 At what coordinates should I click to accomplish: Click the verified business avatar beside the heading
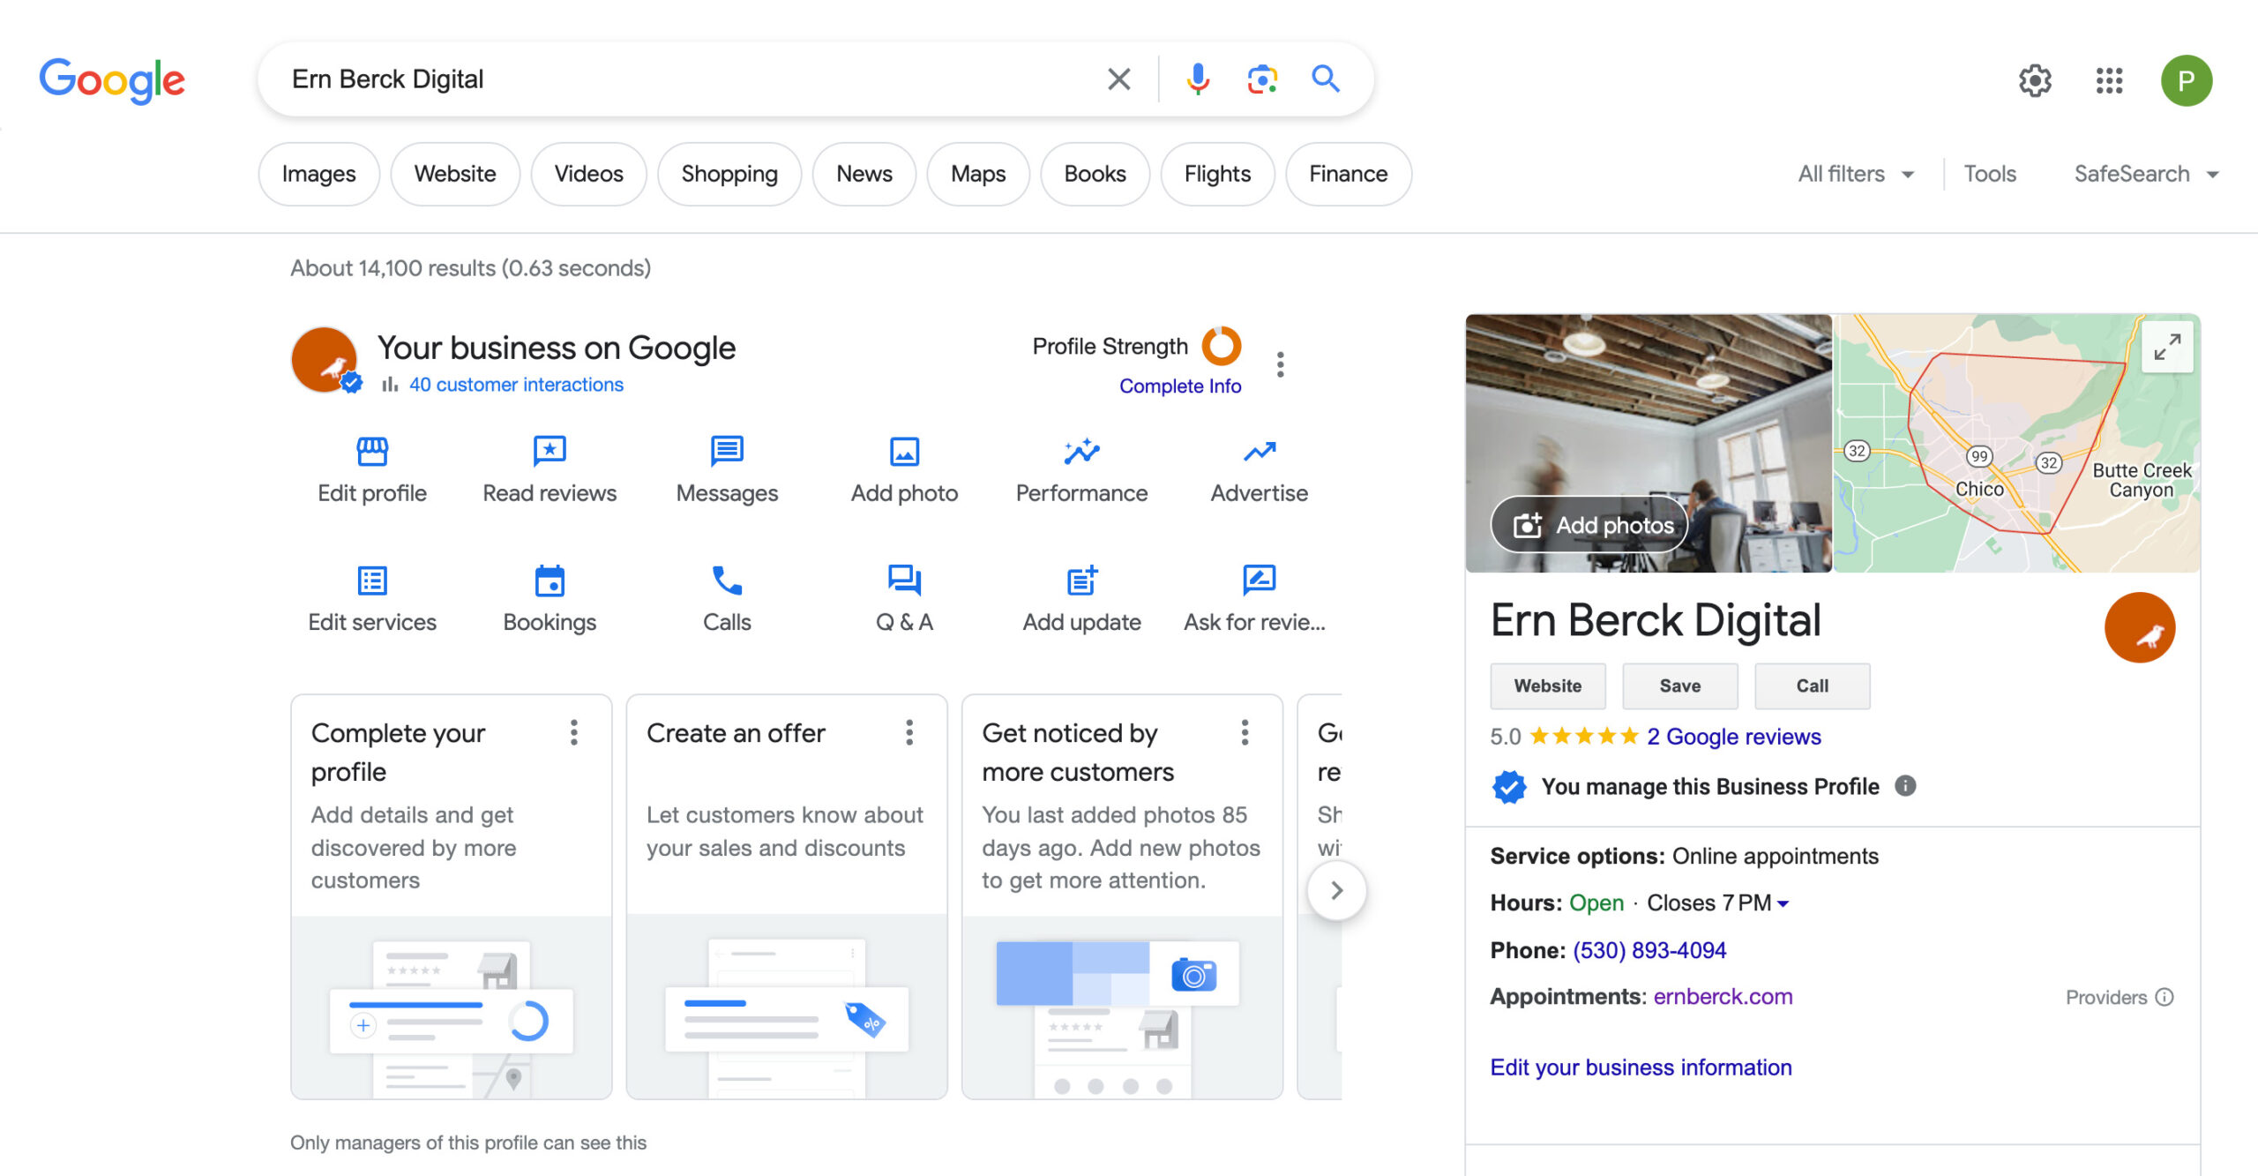325,360
